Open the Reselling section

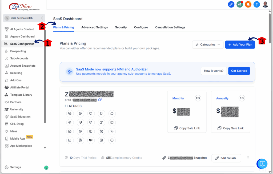[x=16, y=73]
